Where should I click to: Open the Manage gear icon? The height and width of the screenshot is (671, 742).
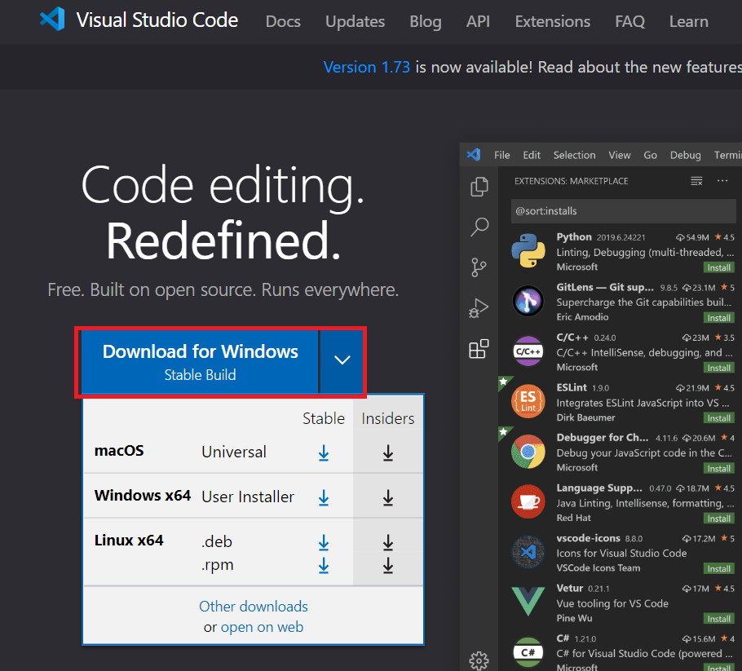tap(479, 660)
